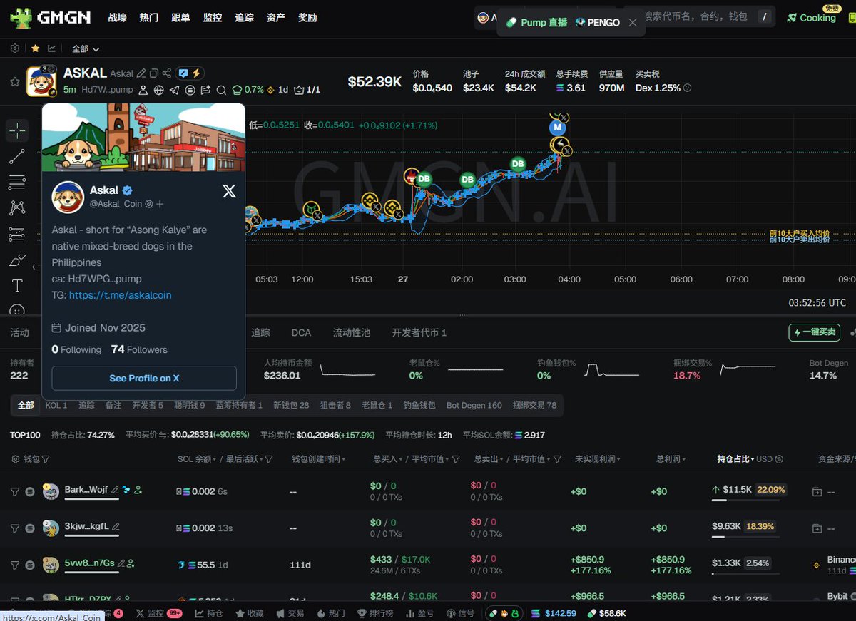Click the Dex tax help question icon
The width and height of the screenshot is (856, 621).
(687, 88)
